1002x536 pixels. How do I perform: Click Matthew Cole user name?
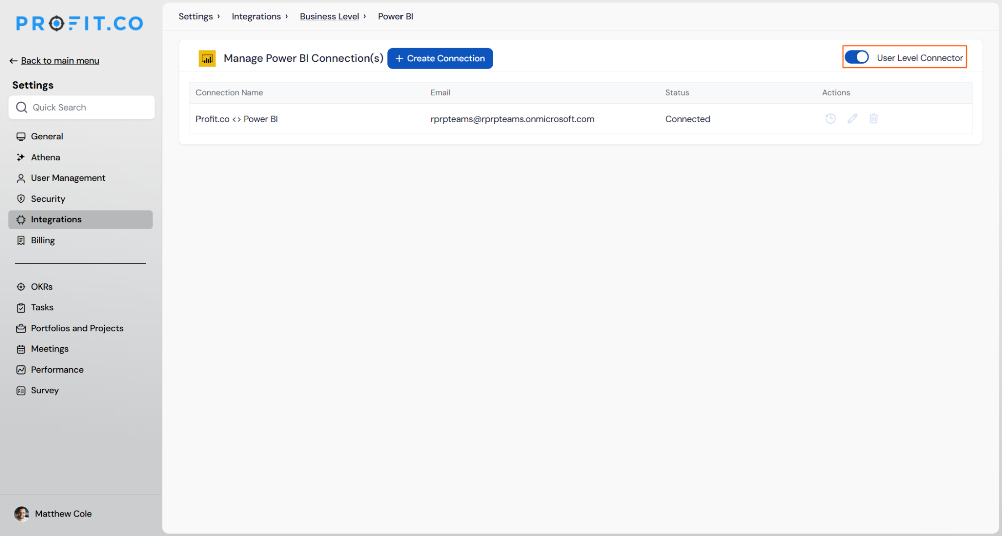tap(63, 514)
